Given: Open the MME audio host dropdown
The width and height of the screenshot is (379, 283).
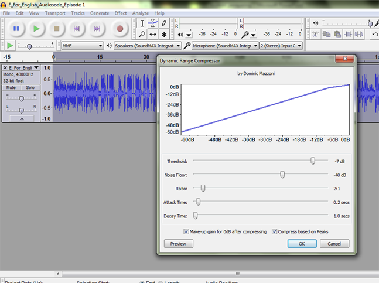Looking at the screenshot, I should (82, 46).
